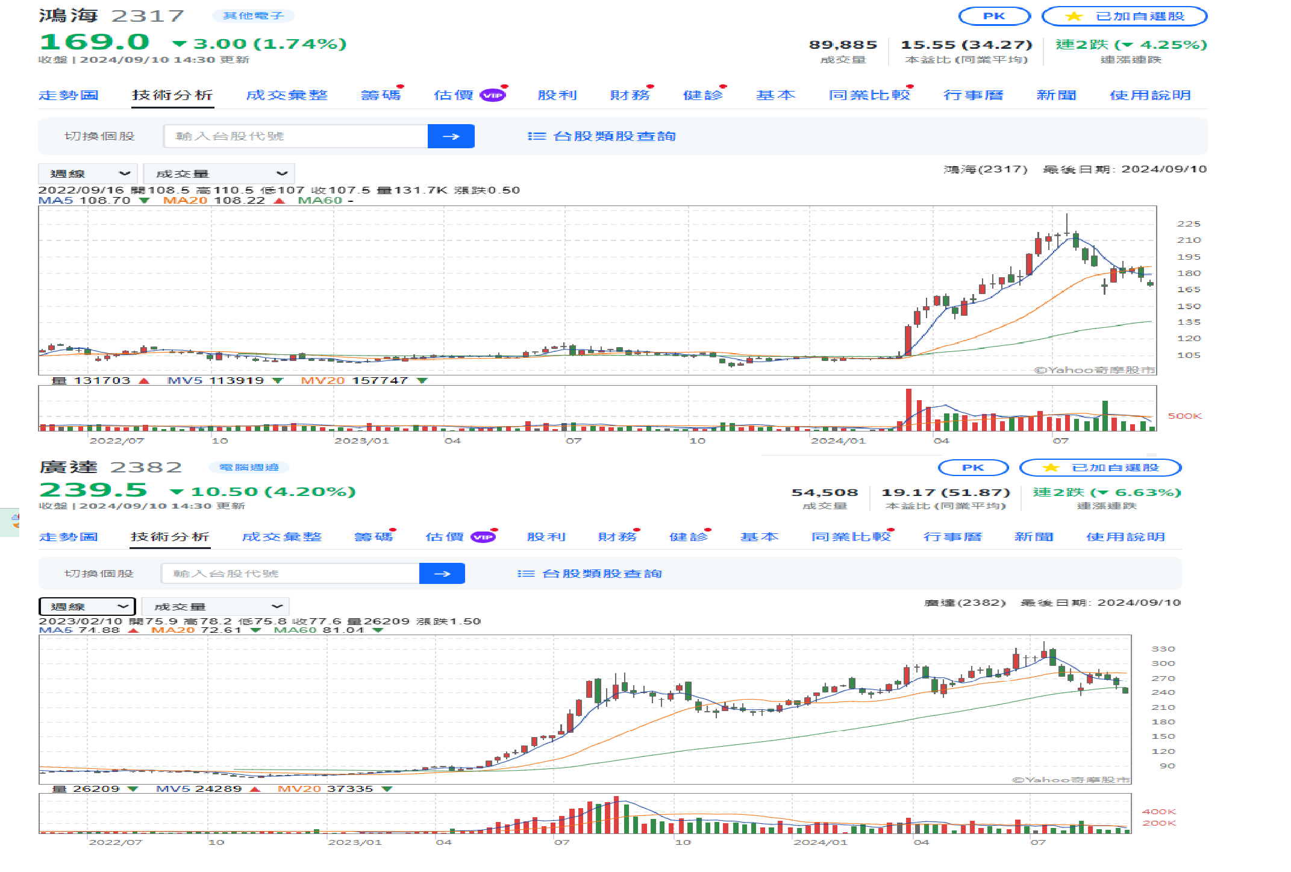The width and height of the screenshot is (1291, 872).
Task: Click the list icon beside upper 台股類股查詢
Action: 536,137
